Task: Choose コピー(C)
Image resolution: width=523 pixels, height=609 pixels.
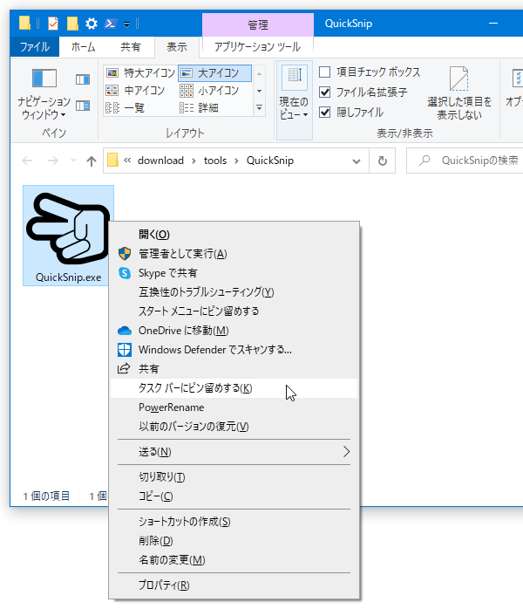Action: click(234, 496)
